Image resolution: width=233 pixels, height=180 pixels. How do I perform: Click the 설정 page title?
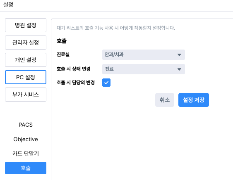pos(8,5)
